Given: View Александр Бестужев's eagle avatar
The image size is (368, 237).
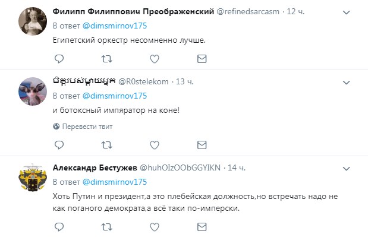Looking at the screenshot, I should (x=33, y=178).
